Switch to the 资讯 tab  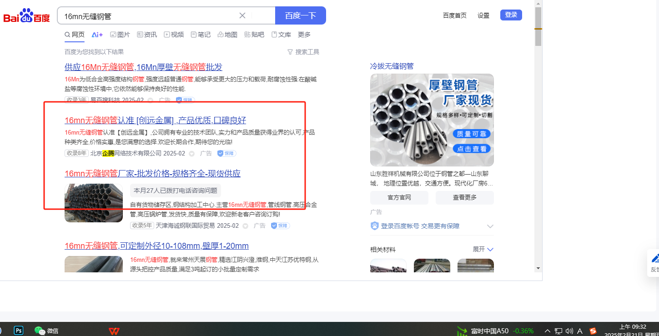click(147, 35)
